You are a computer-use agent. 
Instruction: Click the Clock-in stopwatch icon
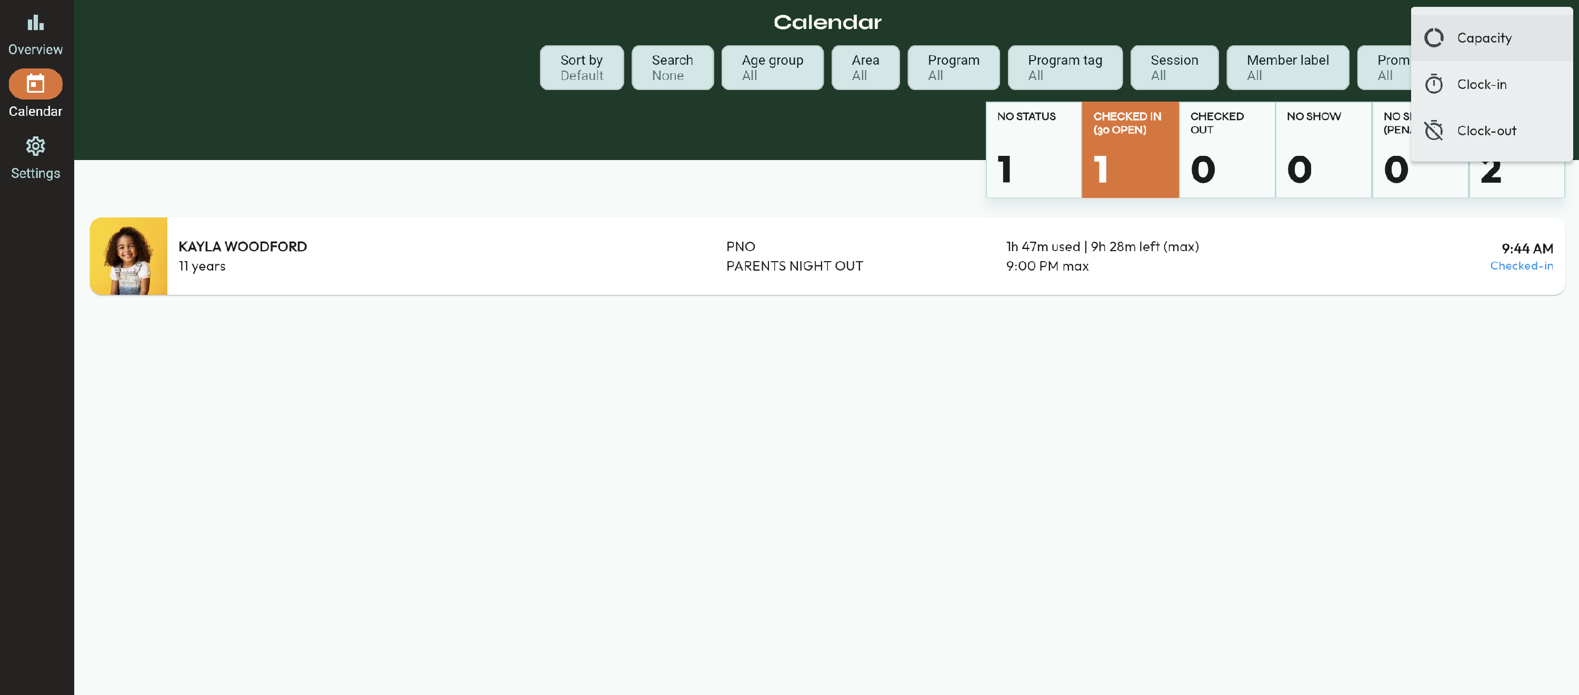point(1434,84)
